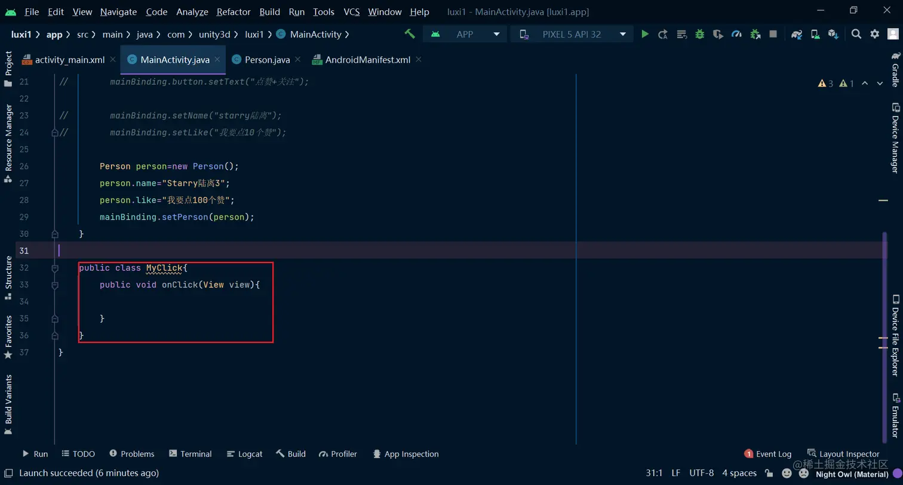Click the happy smiley feedback icon
The width and height of the screenshot is (903, 485).
[787, 473]
